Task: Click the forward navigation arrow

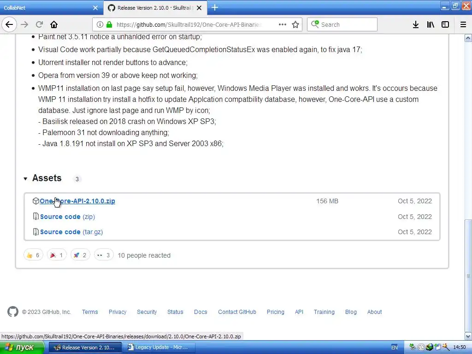Action: click(24, 24)
